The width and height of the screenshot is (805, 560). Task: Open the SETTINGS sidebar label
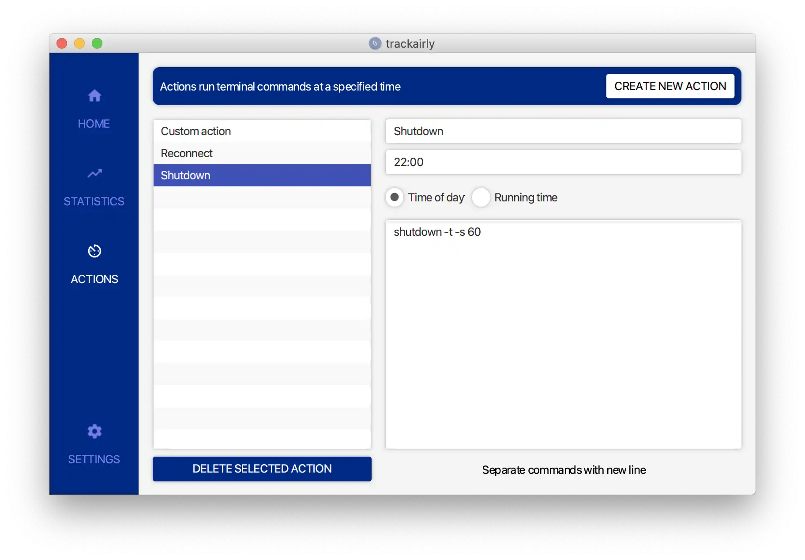click(94, 459)
